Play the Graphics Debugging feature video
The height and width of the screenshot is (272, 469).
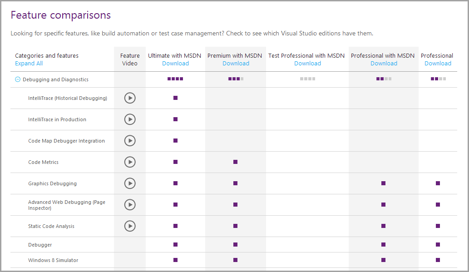pyautogui.click(x=130, y=183)
